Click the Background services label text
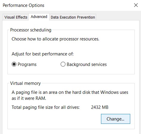 [87, 64]
